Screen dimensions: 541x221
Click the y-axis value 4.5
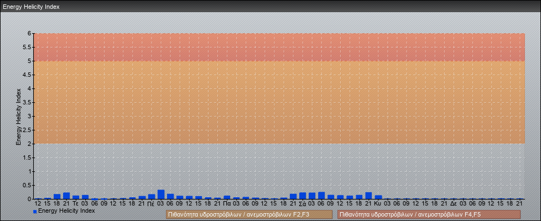tap(28, 75)
